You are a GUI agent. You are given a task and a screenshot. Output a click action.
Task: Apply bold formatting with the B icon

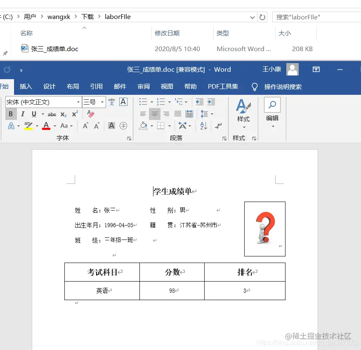pos(10,113)
